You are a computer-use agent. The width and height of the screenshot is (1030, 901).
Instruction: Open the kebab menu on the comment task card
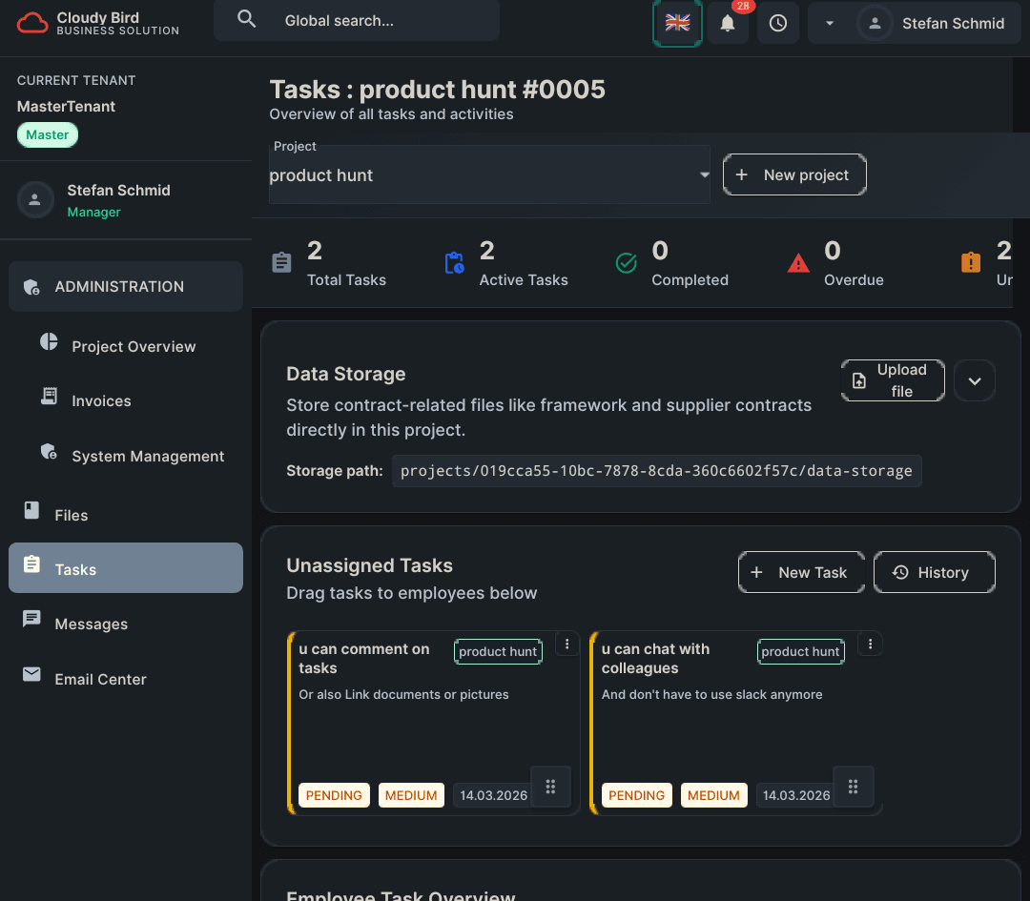point(567,644)
